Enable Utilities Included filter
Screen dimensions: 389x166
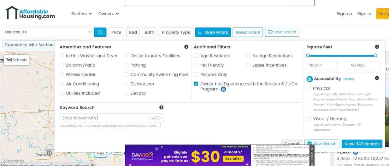(62, 93)
